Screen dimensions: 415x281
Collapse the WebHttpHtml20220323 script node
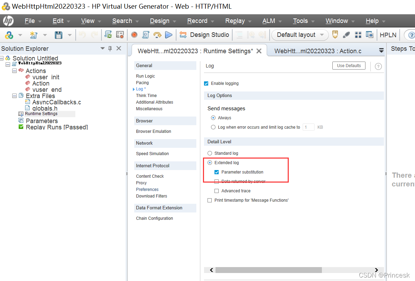pos(8,64)
